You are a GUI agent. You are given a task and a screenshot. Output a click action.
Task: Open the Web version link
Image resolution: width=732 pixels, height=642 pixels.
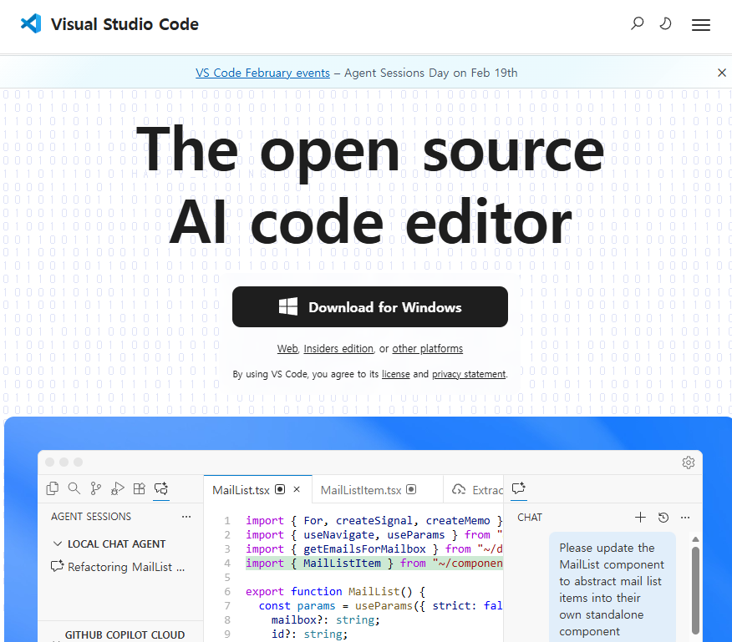click(287, 348)
